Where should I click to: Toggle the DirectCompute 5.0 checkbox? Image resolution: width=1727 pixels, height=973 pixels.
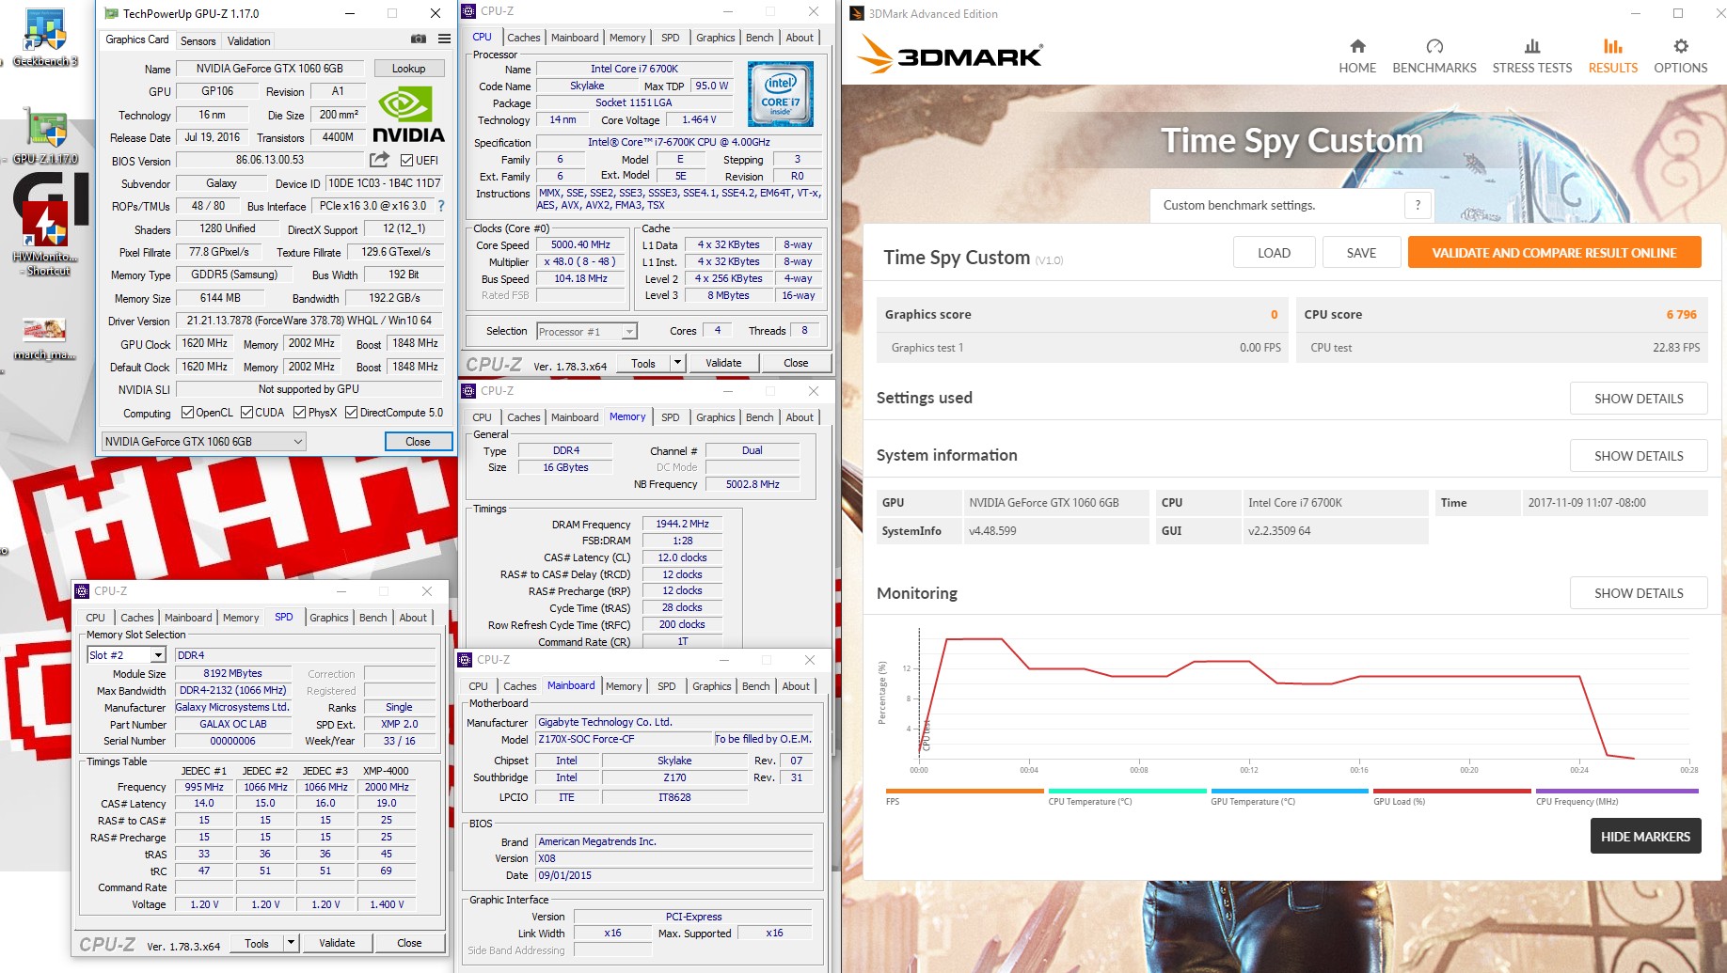[x=351, y=413]
